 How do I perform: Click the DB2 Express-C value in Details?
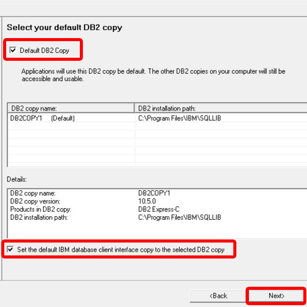point(158,209)
